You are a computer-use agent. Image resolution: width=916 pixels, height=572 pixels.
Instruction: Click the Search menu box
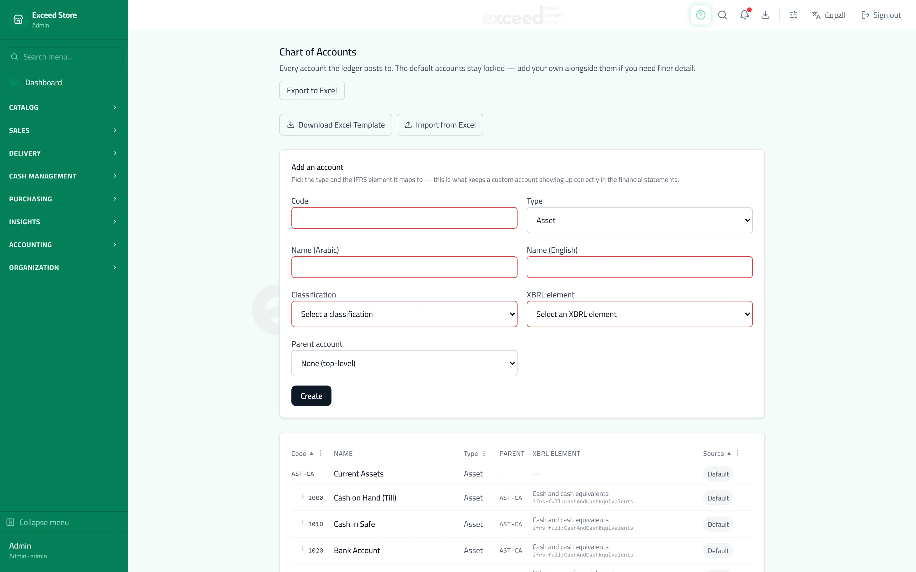coord(64,57)
